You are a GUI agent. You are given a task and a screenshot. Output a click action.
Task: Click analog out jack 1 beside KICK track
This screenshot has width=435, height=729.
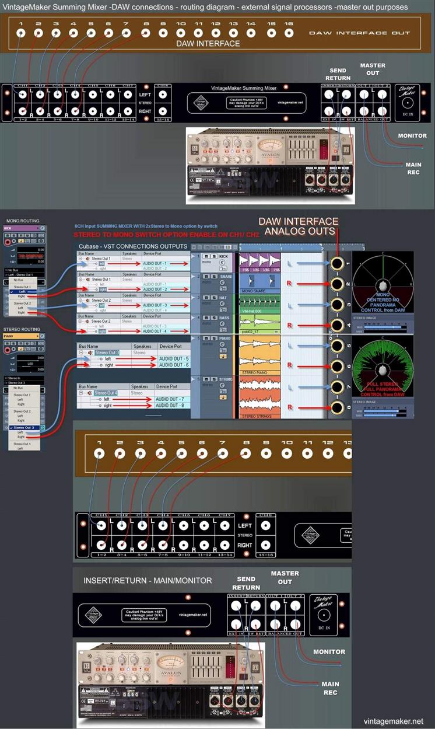tap(337, 263)
